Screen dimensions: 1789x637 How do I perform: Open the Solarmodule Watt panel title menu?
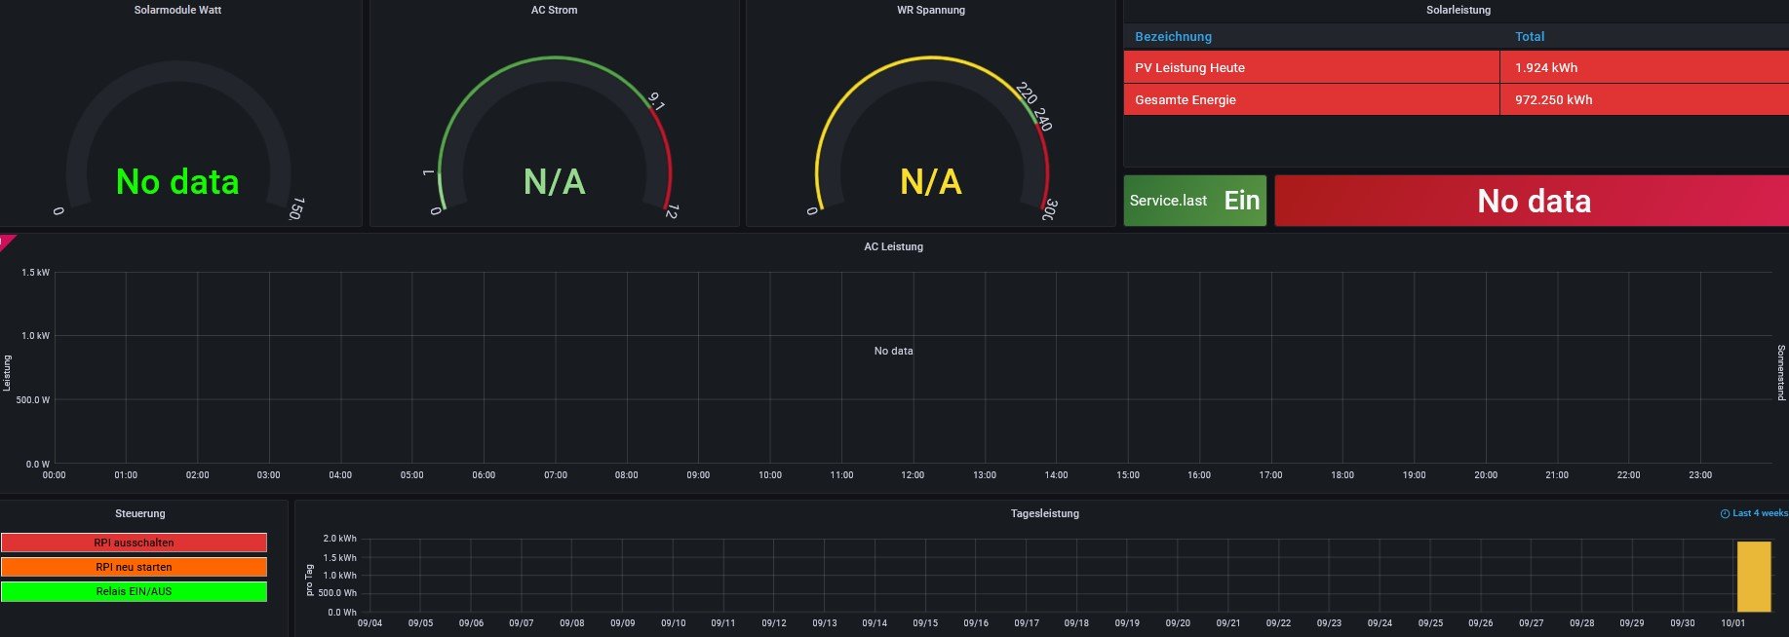[177, 10]
